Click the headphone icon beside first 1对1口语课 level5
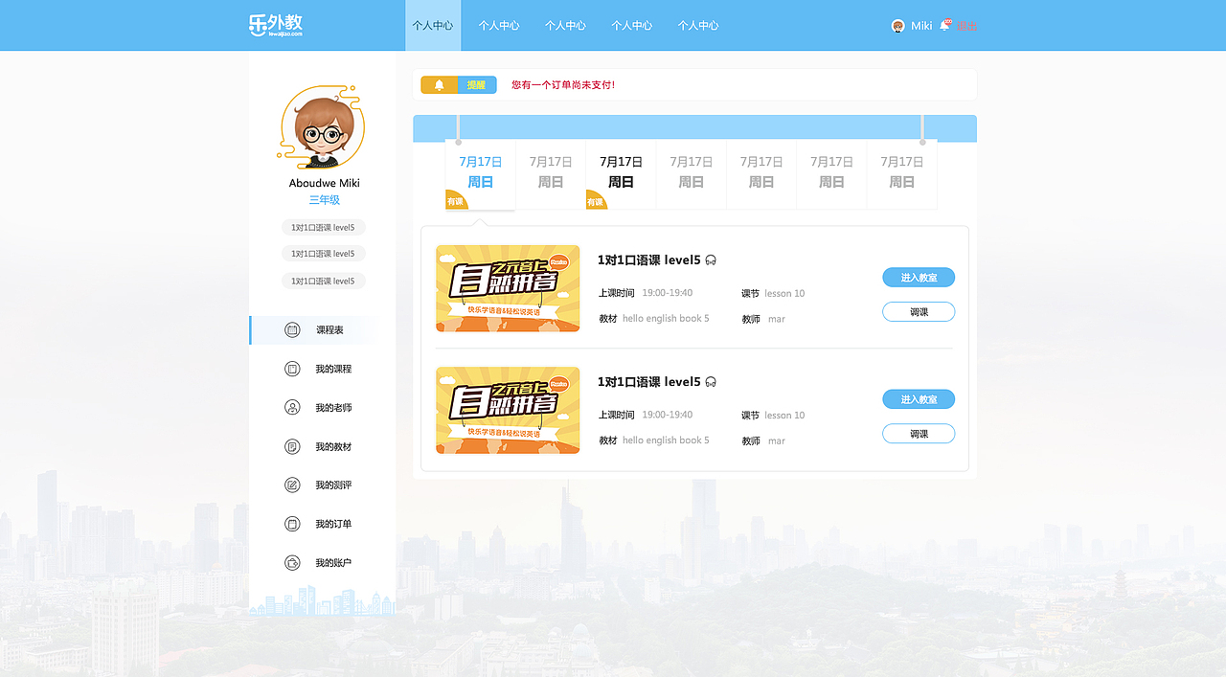This screenshot has height=677, width=1226. 709,260
